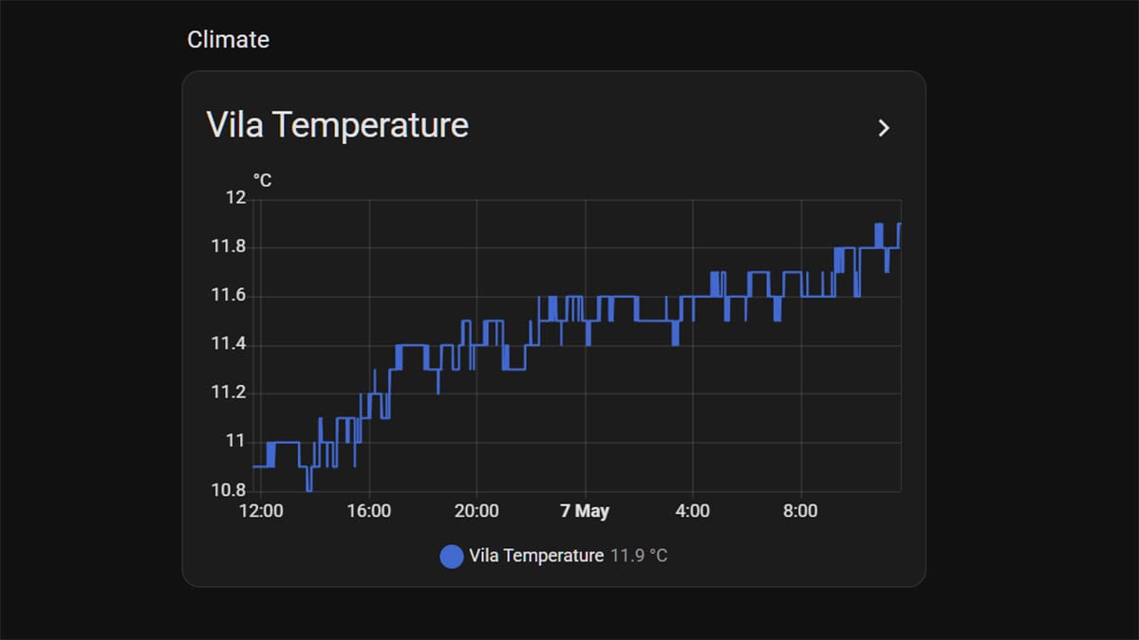The image size is (1139, 640).
Task: Click the 11.4 value on the temperature axis
Action: [228, 344]
